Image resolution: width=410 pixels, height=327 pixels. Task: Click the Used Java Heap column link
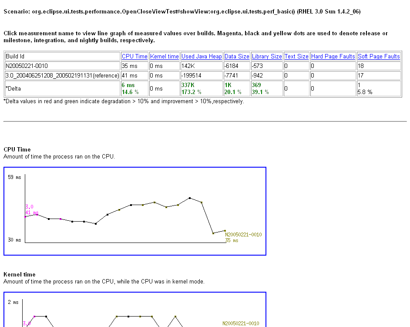click(202, 56)
